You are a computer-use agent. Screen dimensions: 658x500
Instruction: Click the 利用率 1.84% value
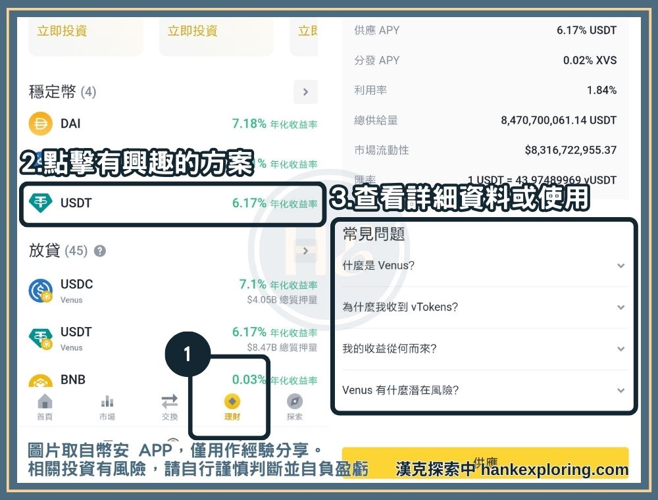click(x=601, y=90)
